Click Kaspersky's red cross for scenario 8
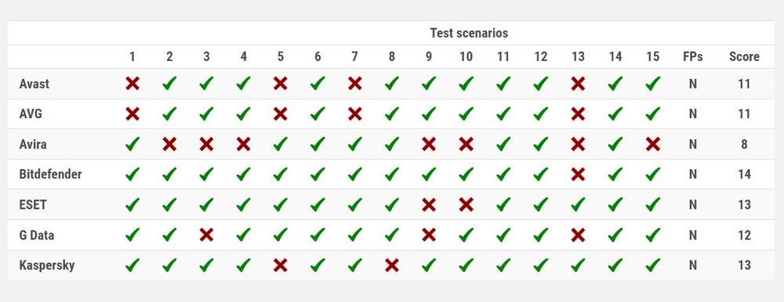Viewport: 784px width, 302px height. click(392, 265)
